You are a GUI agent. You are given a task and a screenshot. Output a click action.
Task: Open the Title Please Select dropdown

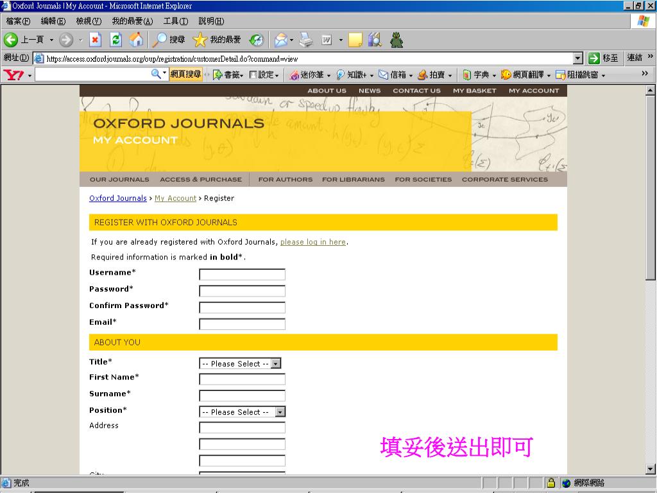point(240,363)
